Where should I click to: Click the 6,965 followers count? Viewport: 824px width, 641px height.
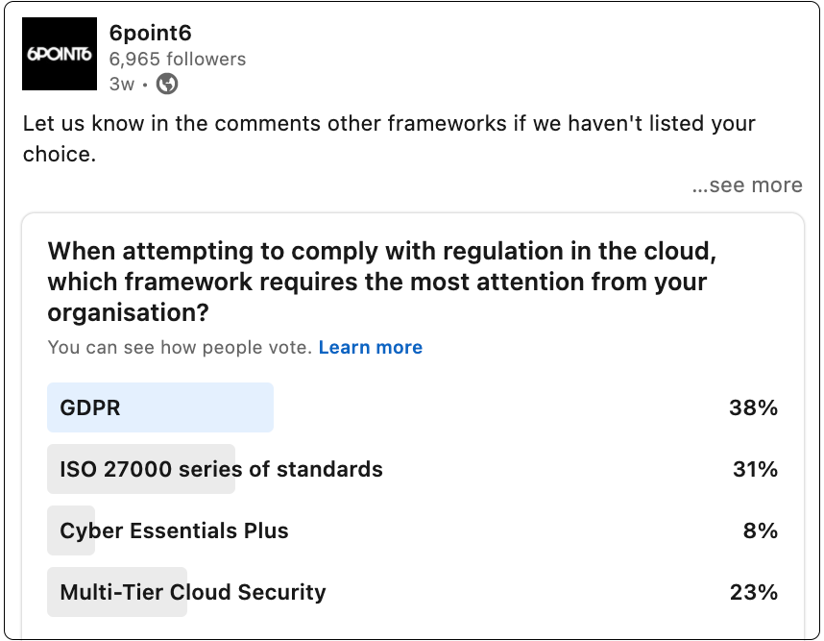[177, 59]
